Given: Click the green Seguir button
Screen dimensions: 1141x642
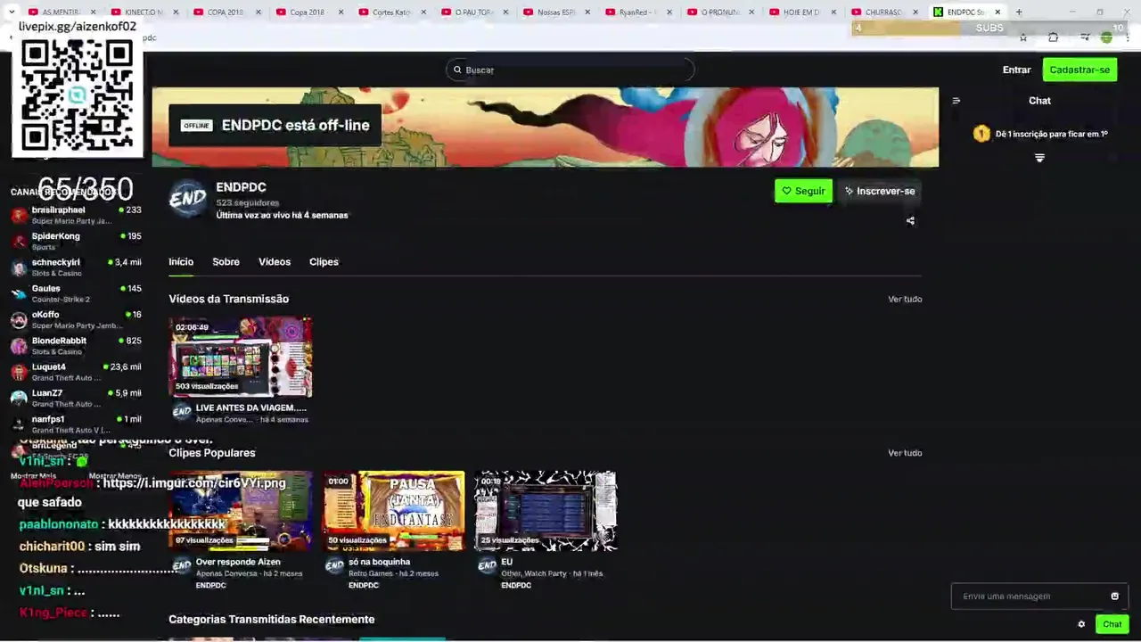Looking at the screenshot, I should (x=803, y=191).
